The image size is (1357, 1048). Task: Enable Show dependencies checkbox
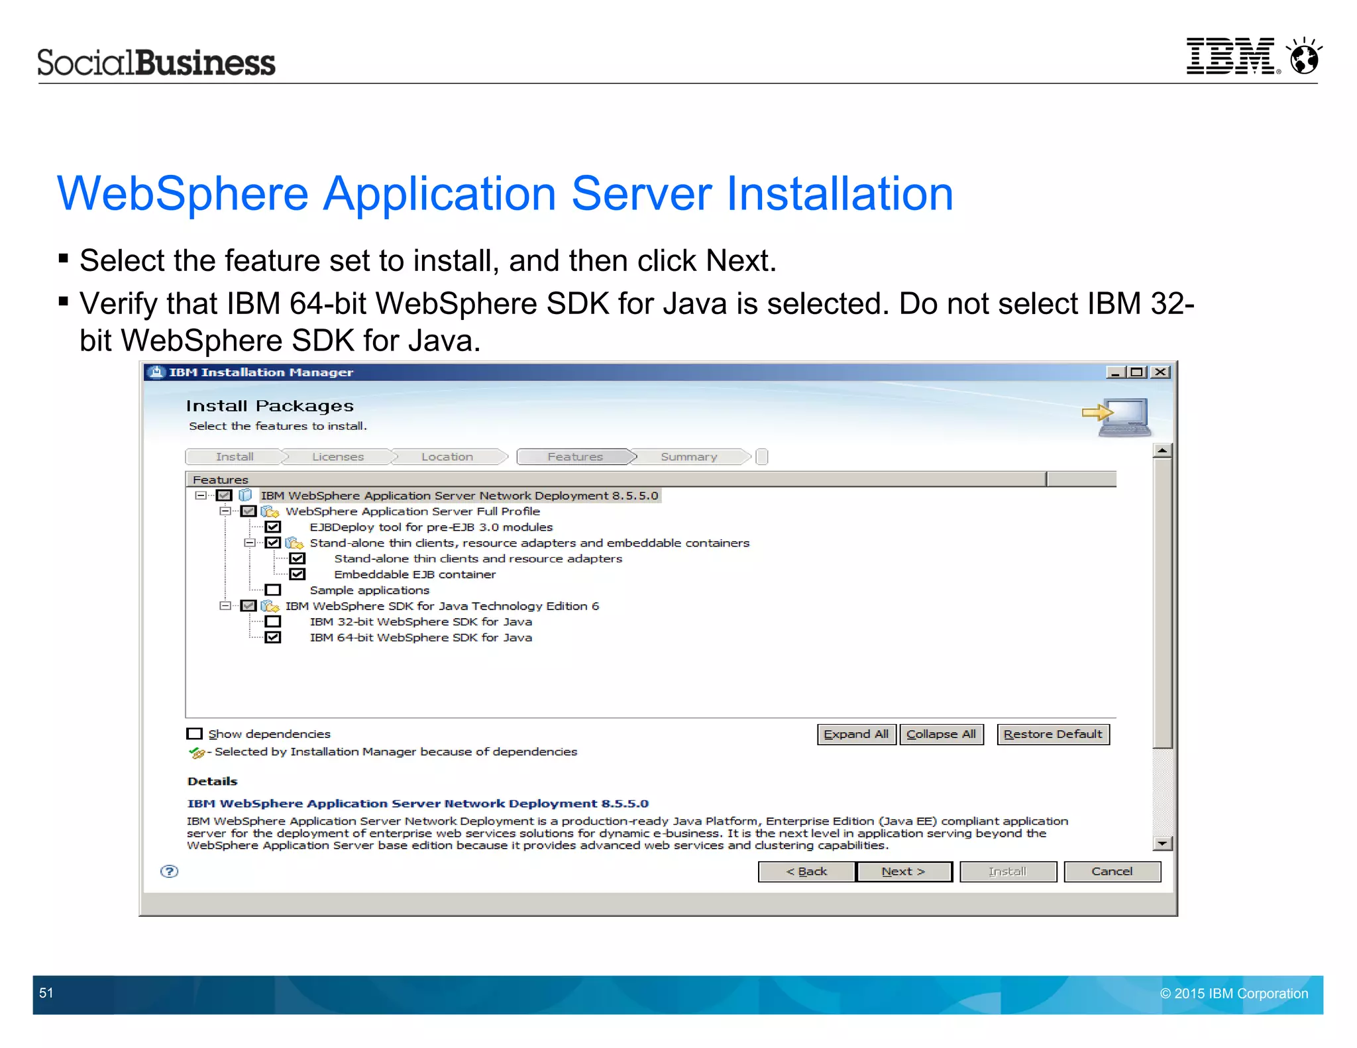tap(194, 733)
